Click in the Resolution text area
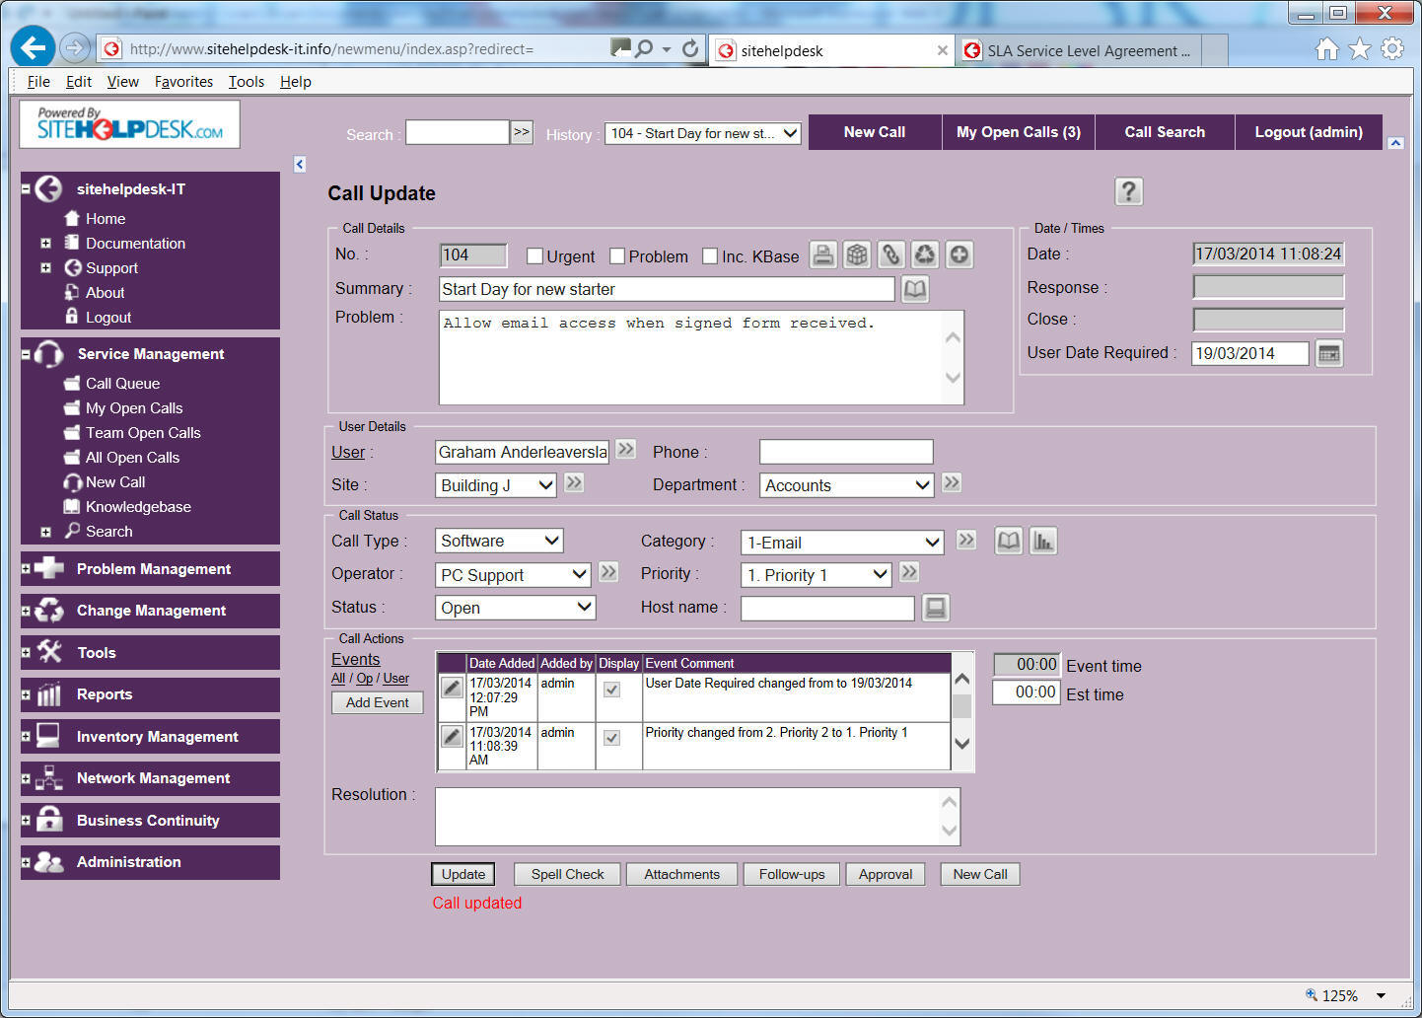1422x1018 pixels. click(698, 817)
